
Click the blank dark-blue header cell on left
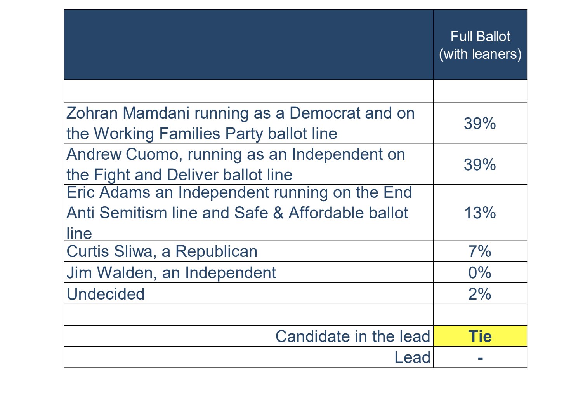[248, 45]
